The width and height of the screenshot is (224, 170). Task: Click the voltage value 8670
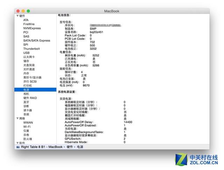pos(86,85)
